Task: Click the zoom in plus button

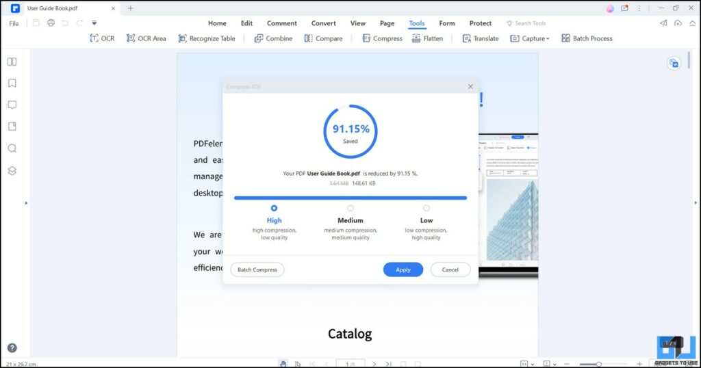Action: [640, 364]
